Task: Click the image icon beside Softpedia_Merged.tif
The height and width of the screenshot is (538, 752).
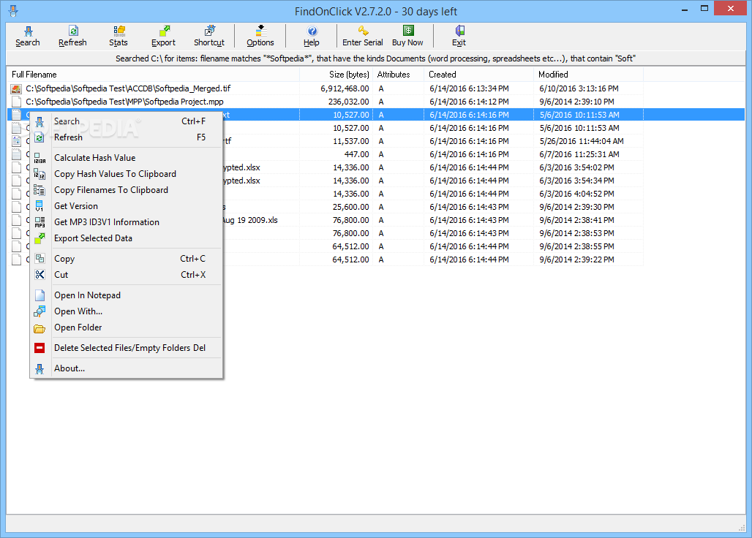Action: [16, 88]
